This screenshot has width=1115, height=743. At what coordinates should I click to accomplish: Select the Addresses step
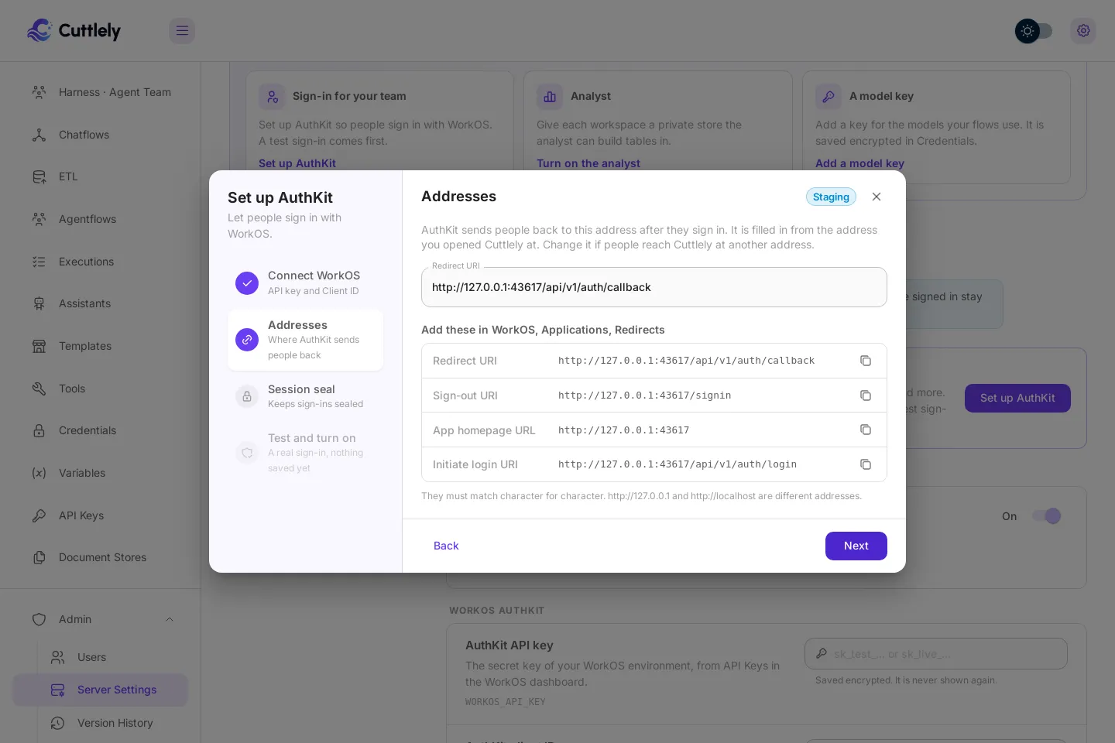pyautogui.click(x=305, y=340)
